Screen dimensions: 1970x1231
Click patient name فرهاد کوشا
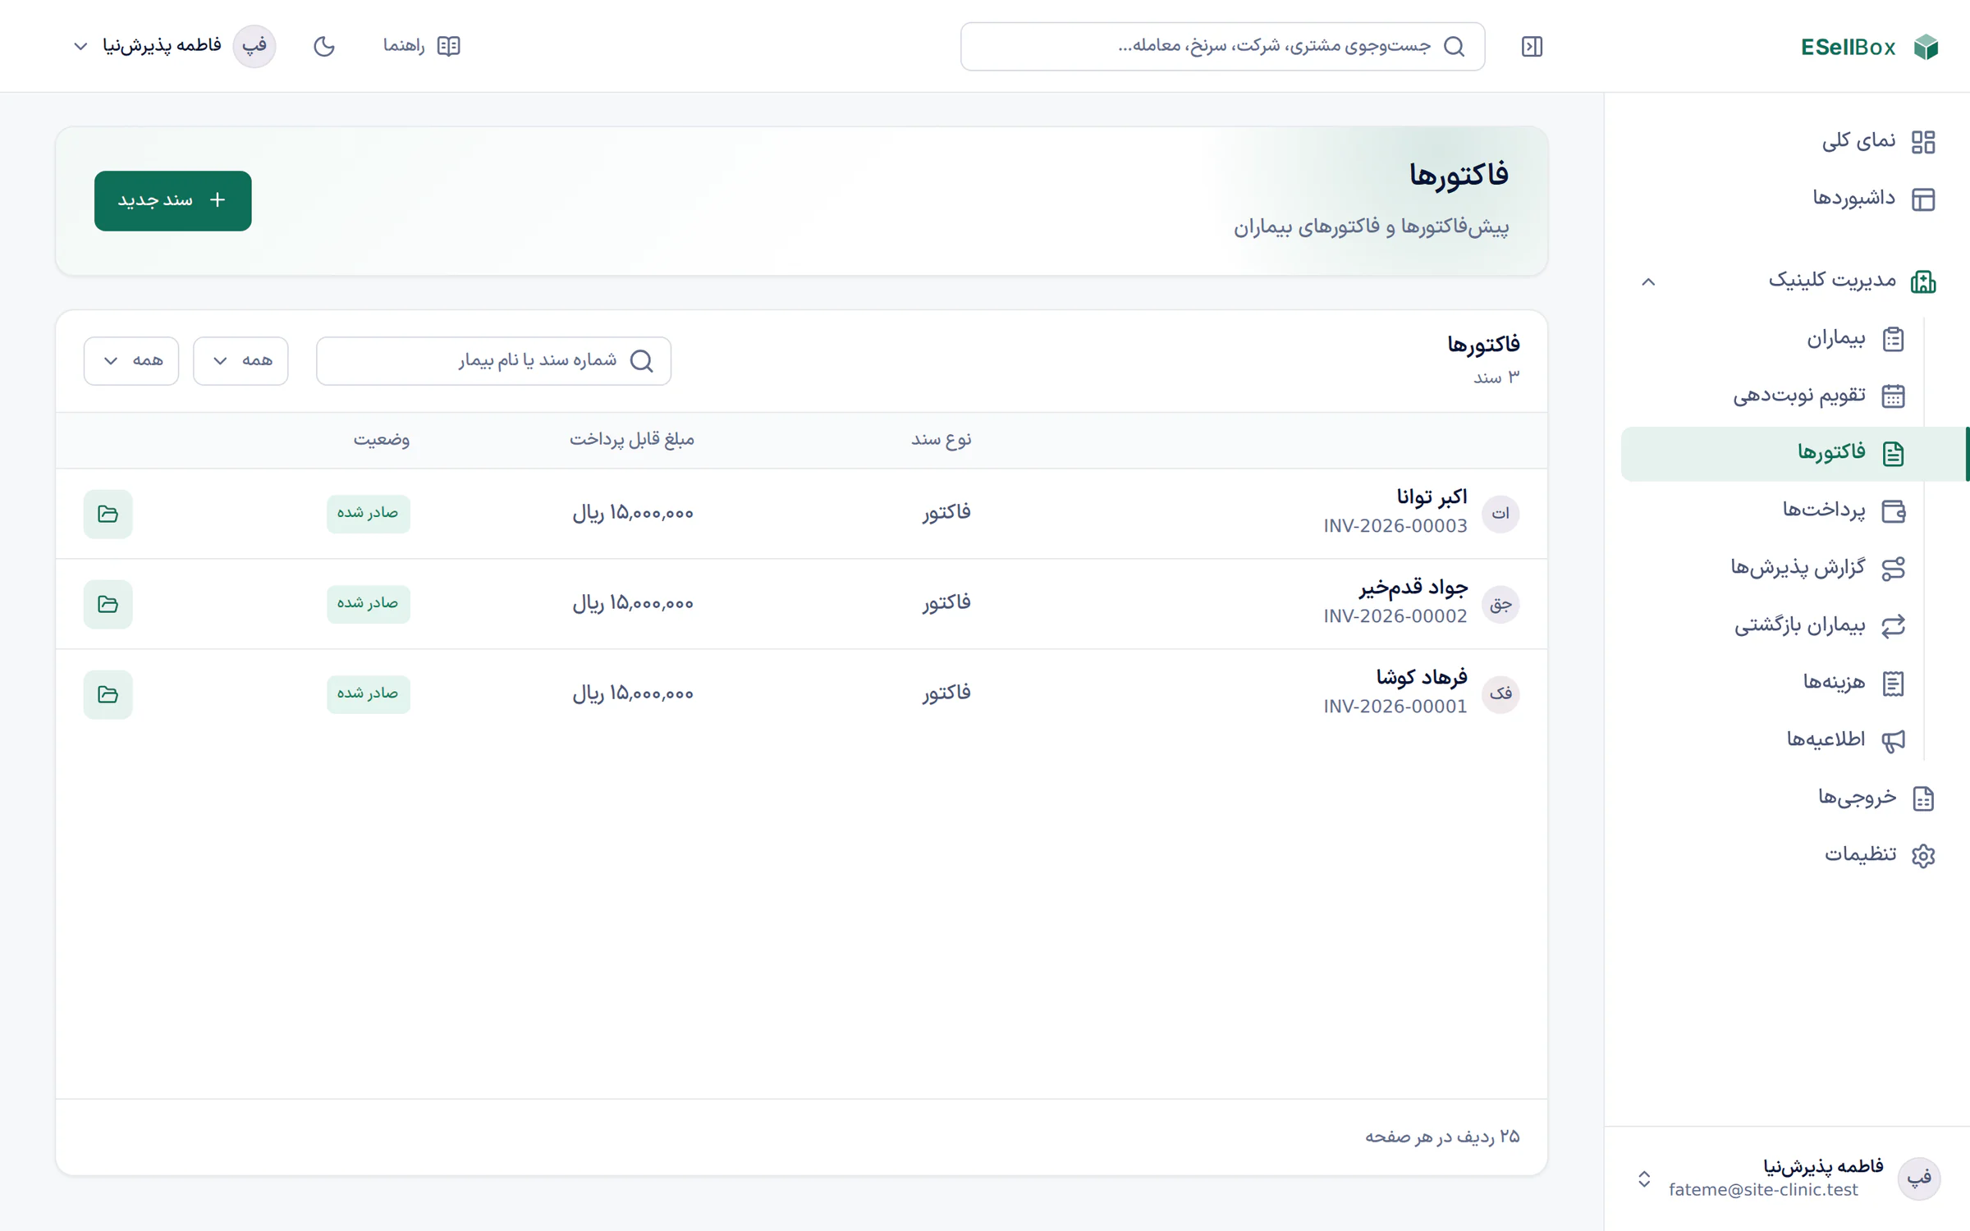[x=1422, y=678]
